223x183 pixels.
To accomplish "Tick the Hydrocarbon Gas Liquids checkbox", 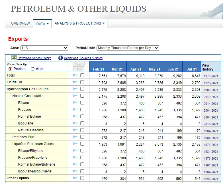I will tap(82, 89).
